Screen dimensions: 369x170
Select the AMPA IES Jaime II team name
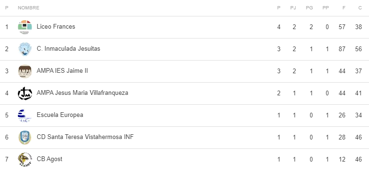tap(62, 71)
